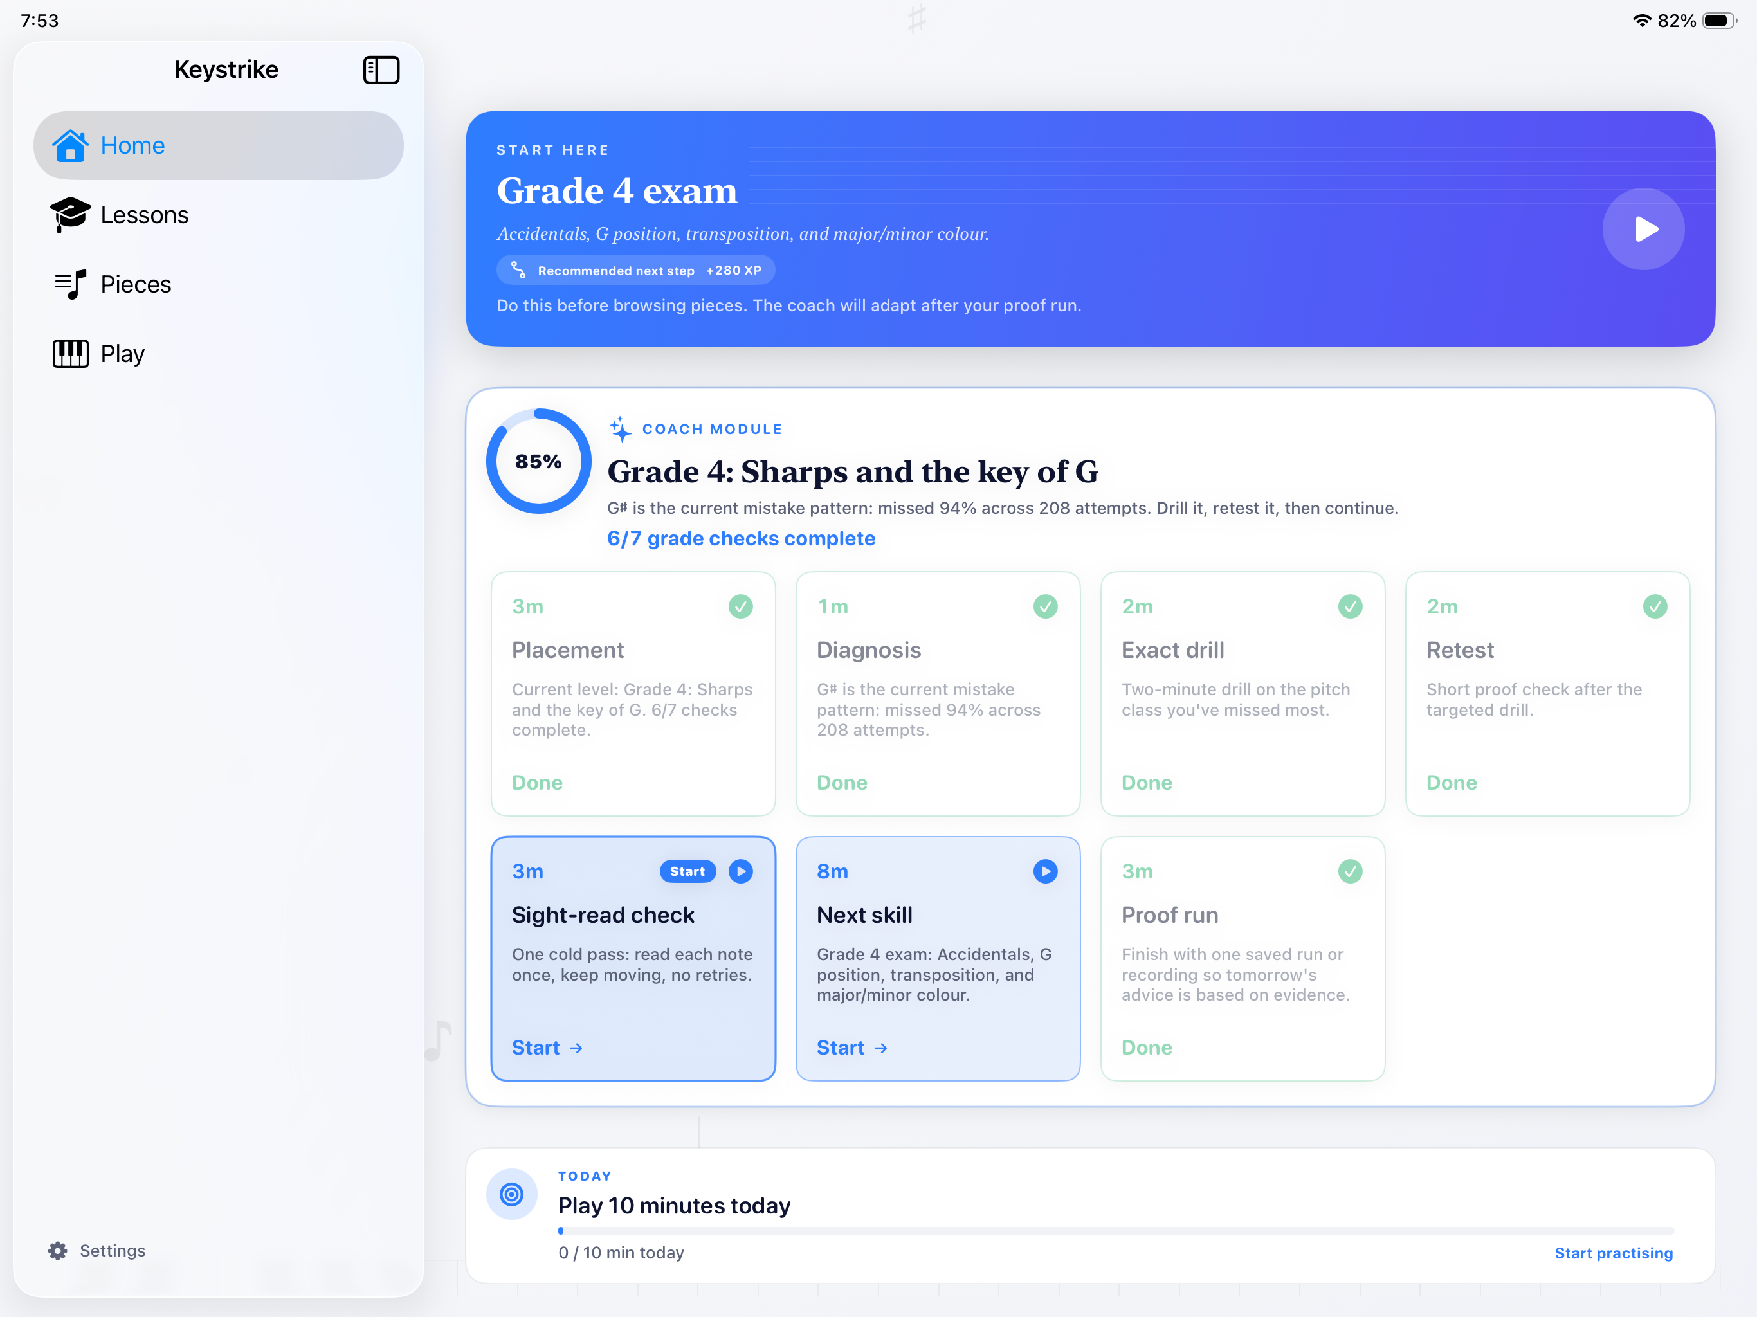Click the Sight-read check card title
The image size is (1757, 1317).
point(603,915)
